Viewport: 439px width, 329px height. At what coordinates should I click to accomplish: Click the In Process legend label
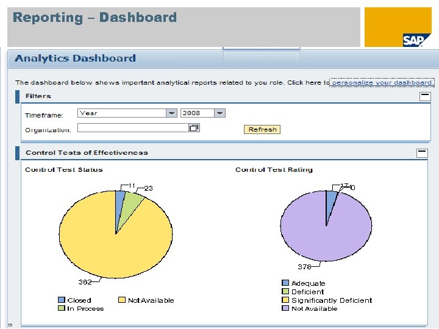point(85,308)
